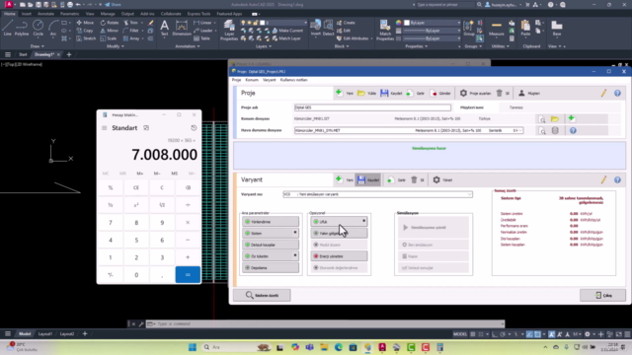
Task: Save the variant with Kaydet in Varyant toolbar
Action: tap(368, 179)
